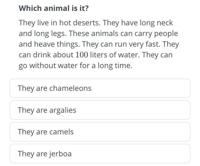Click the 'Which animal is it?' heading
Screen dimensions: 200x166
point(54,8)
